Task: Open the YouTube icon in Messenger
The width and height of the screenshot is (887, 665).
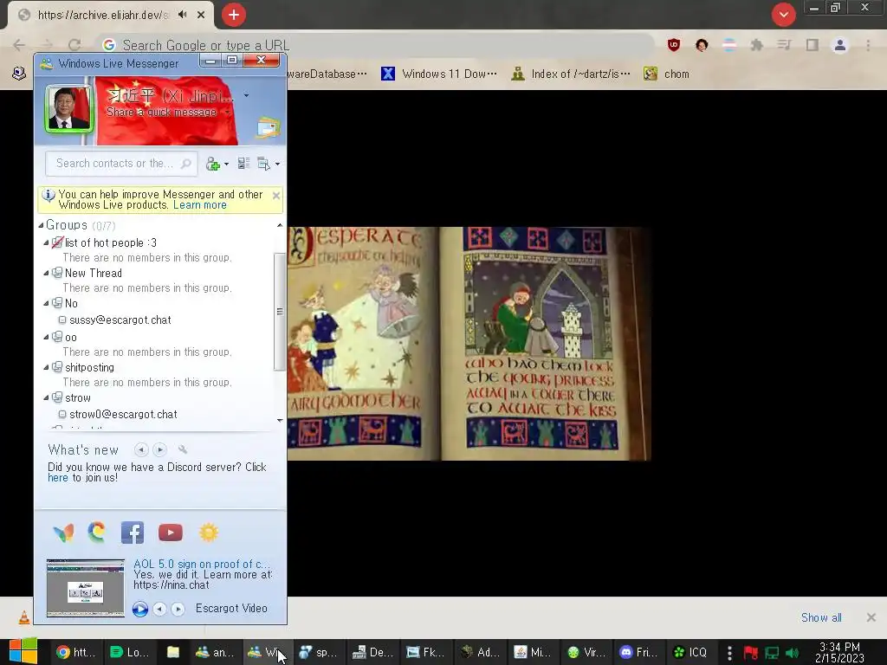Action: (171, 533)
